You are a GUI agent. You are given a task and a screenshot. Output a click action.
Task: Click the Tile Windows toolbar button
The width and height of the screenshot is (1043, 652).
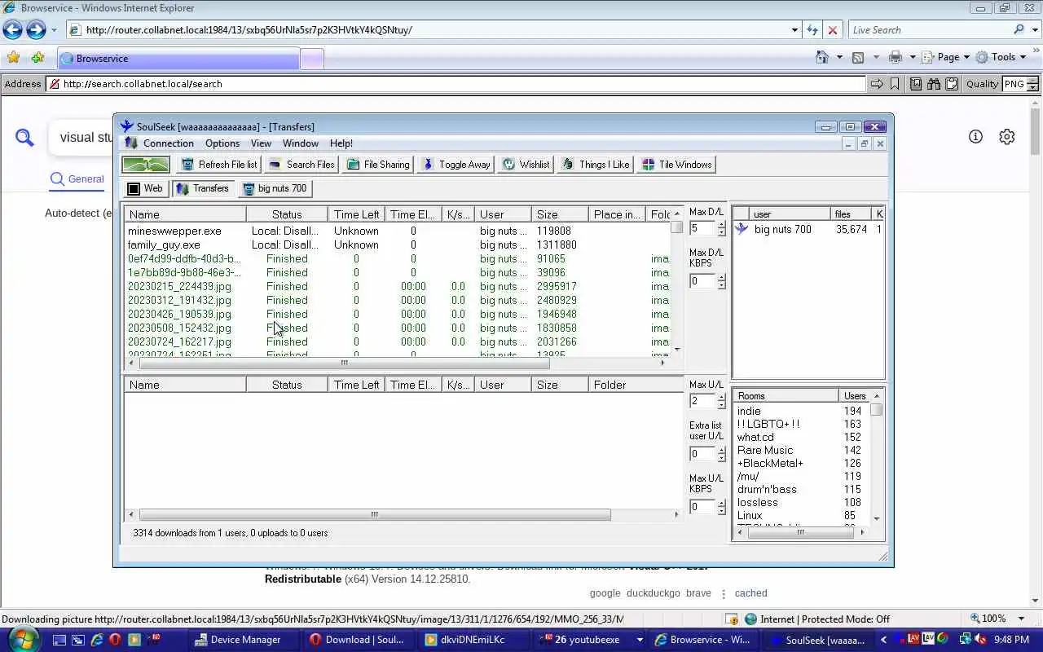pos(677,165)
